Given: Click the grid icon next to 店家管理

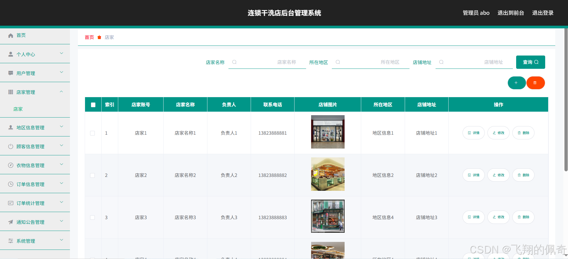Looking at the screenshot, I should click(11, 92).
